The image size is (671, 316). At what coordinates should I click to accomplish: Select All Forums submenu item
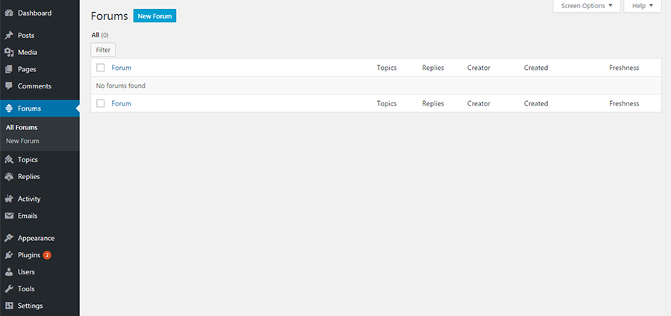(x=22, y=127)
